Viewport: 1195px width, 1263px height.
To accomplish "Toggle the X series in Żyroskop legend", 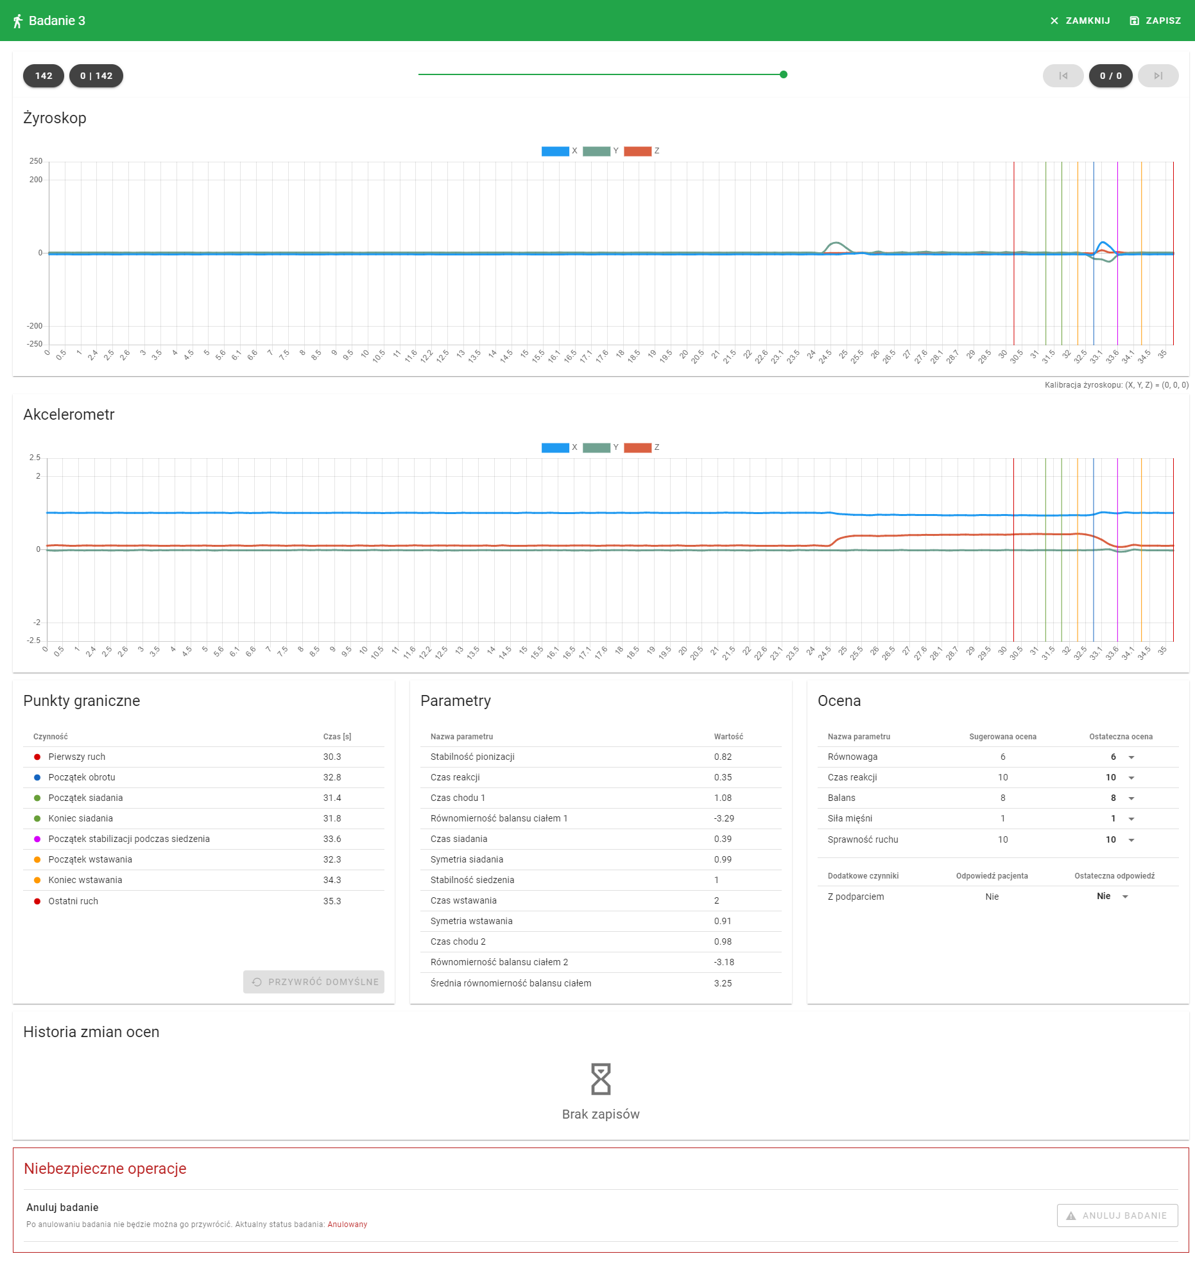I will pos(555,151).
